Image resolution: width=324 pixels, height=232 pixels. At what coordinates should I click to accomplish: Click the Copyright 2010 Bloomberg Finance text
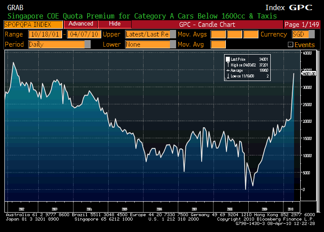[265, 219]
